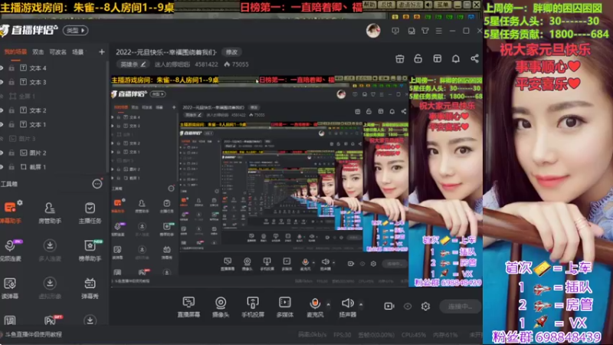Open the 弹幕秀 tool

coord(90,287)
